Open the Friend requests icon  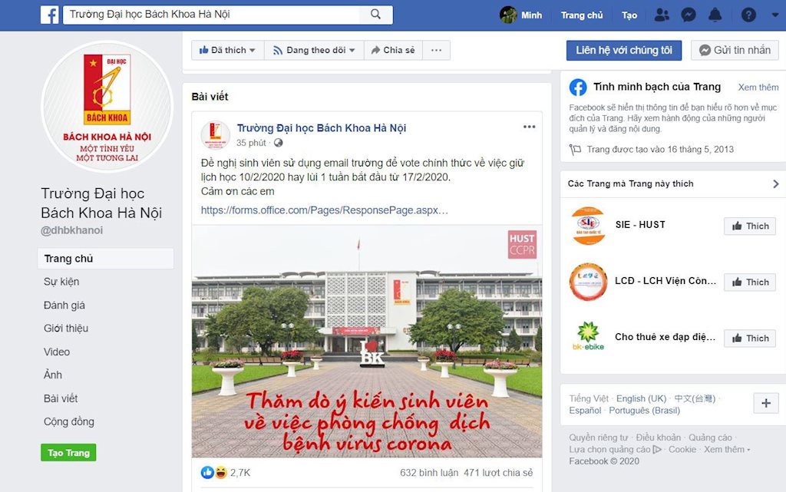point(662,15)
